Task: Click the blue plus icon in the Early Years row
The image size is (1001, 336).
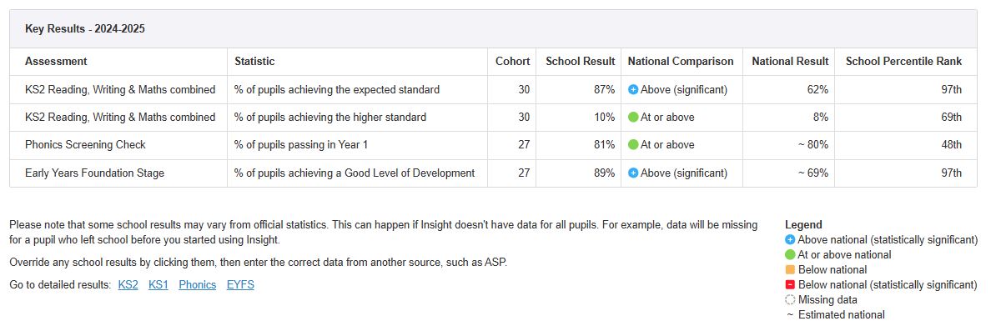Action: click(x=633, y=173)
